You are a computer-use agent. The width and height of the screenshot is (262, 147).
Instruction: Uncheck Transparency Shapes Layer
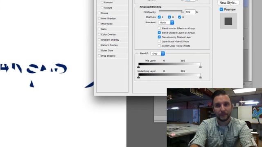[x=159, y=37]
